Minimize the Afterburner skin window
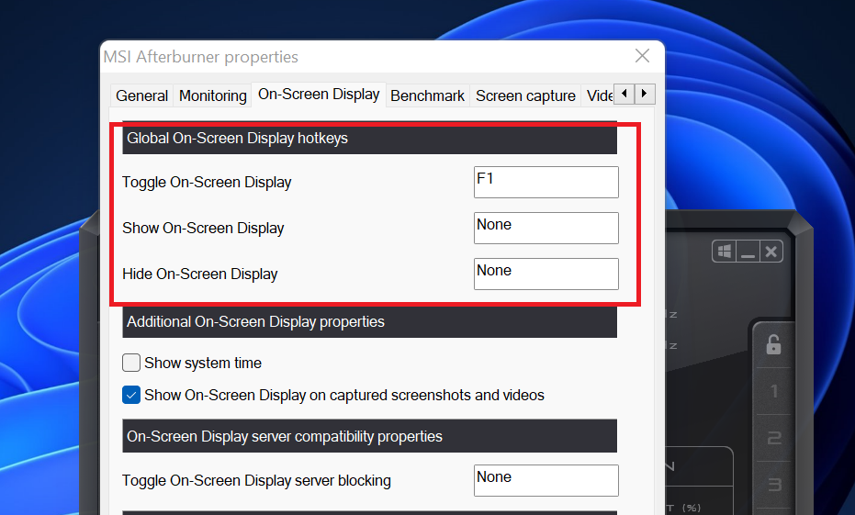 pos(748,252)
